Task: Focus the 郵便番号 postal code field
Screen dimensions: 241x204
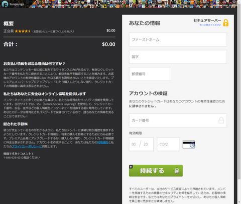Action: pyautogui.click(x=150, y=74)
